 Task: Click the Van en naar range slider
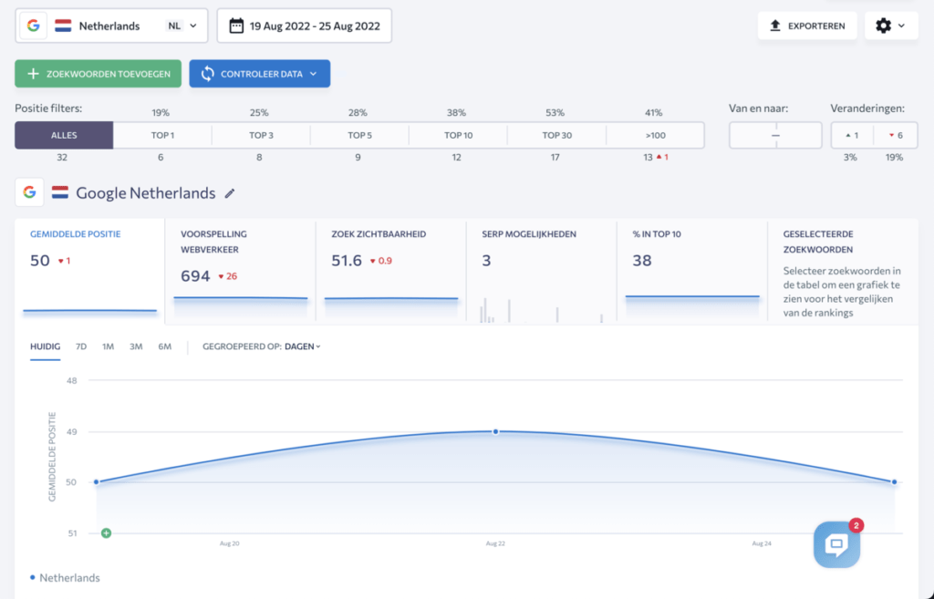(x=775, y=135)
